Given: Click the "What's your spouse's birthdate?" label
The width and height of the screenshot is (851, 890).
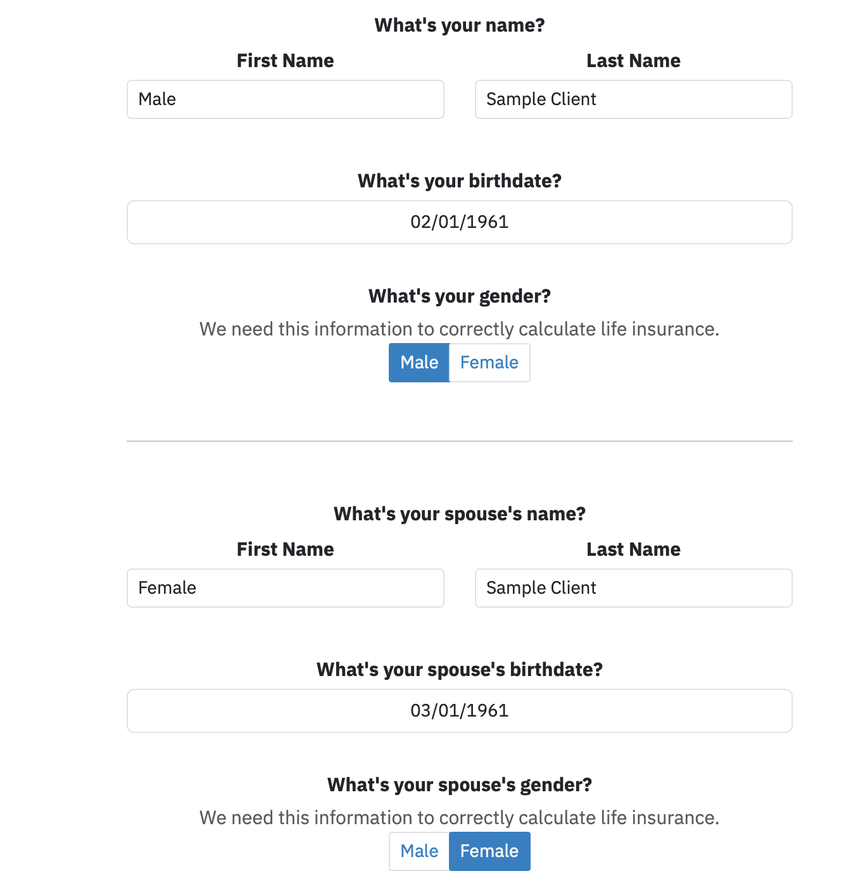Looking at the screenshot, I should click(460, 670).
